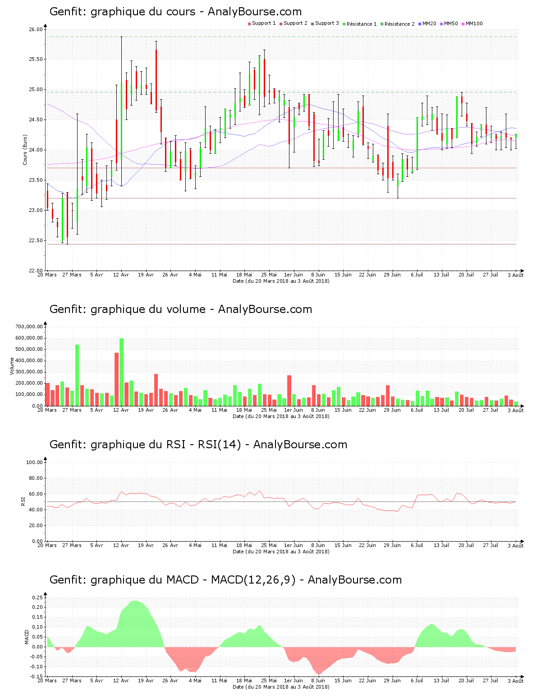Click the tall green volume bar near 27 Mars
The height and width of the screenshot is (699, 541).
[77, 375]
